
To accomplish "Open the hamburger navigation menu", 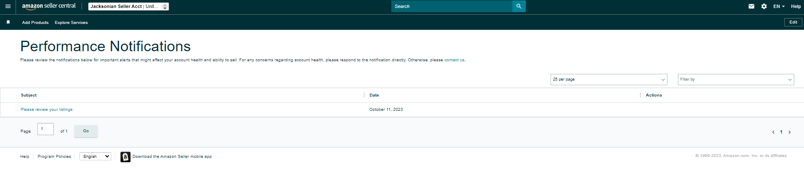I will [x=8, y=6].
